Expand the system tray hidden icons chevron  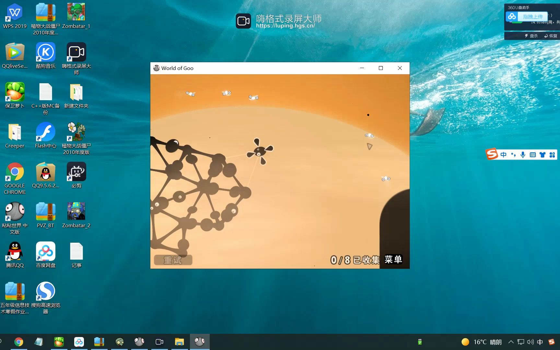(511, 342)
